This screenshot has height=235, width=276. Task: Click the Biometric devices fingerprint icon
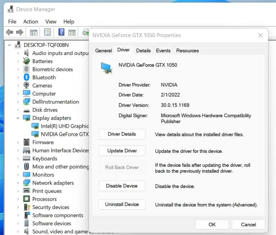(26, 69)
